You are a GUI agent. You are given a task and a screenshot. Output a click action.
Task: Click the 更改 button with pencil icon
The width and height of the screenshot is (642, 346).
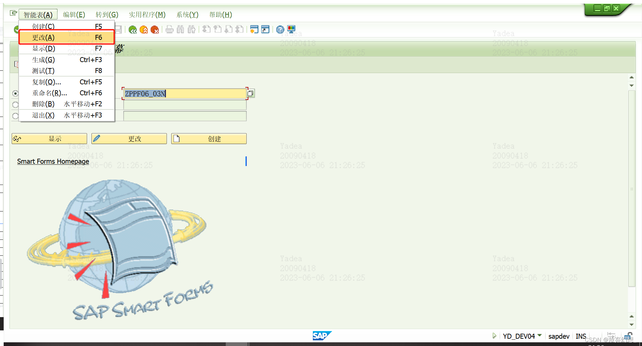129,139
